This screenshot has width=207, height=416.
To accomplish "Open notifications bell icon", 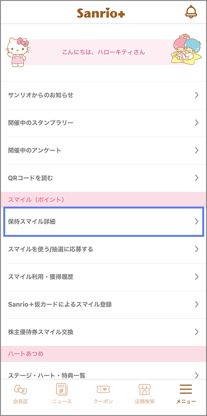I will [x=191, y=12].
